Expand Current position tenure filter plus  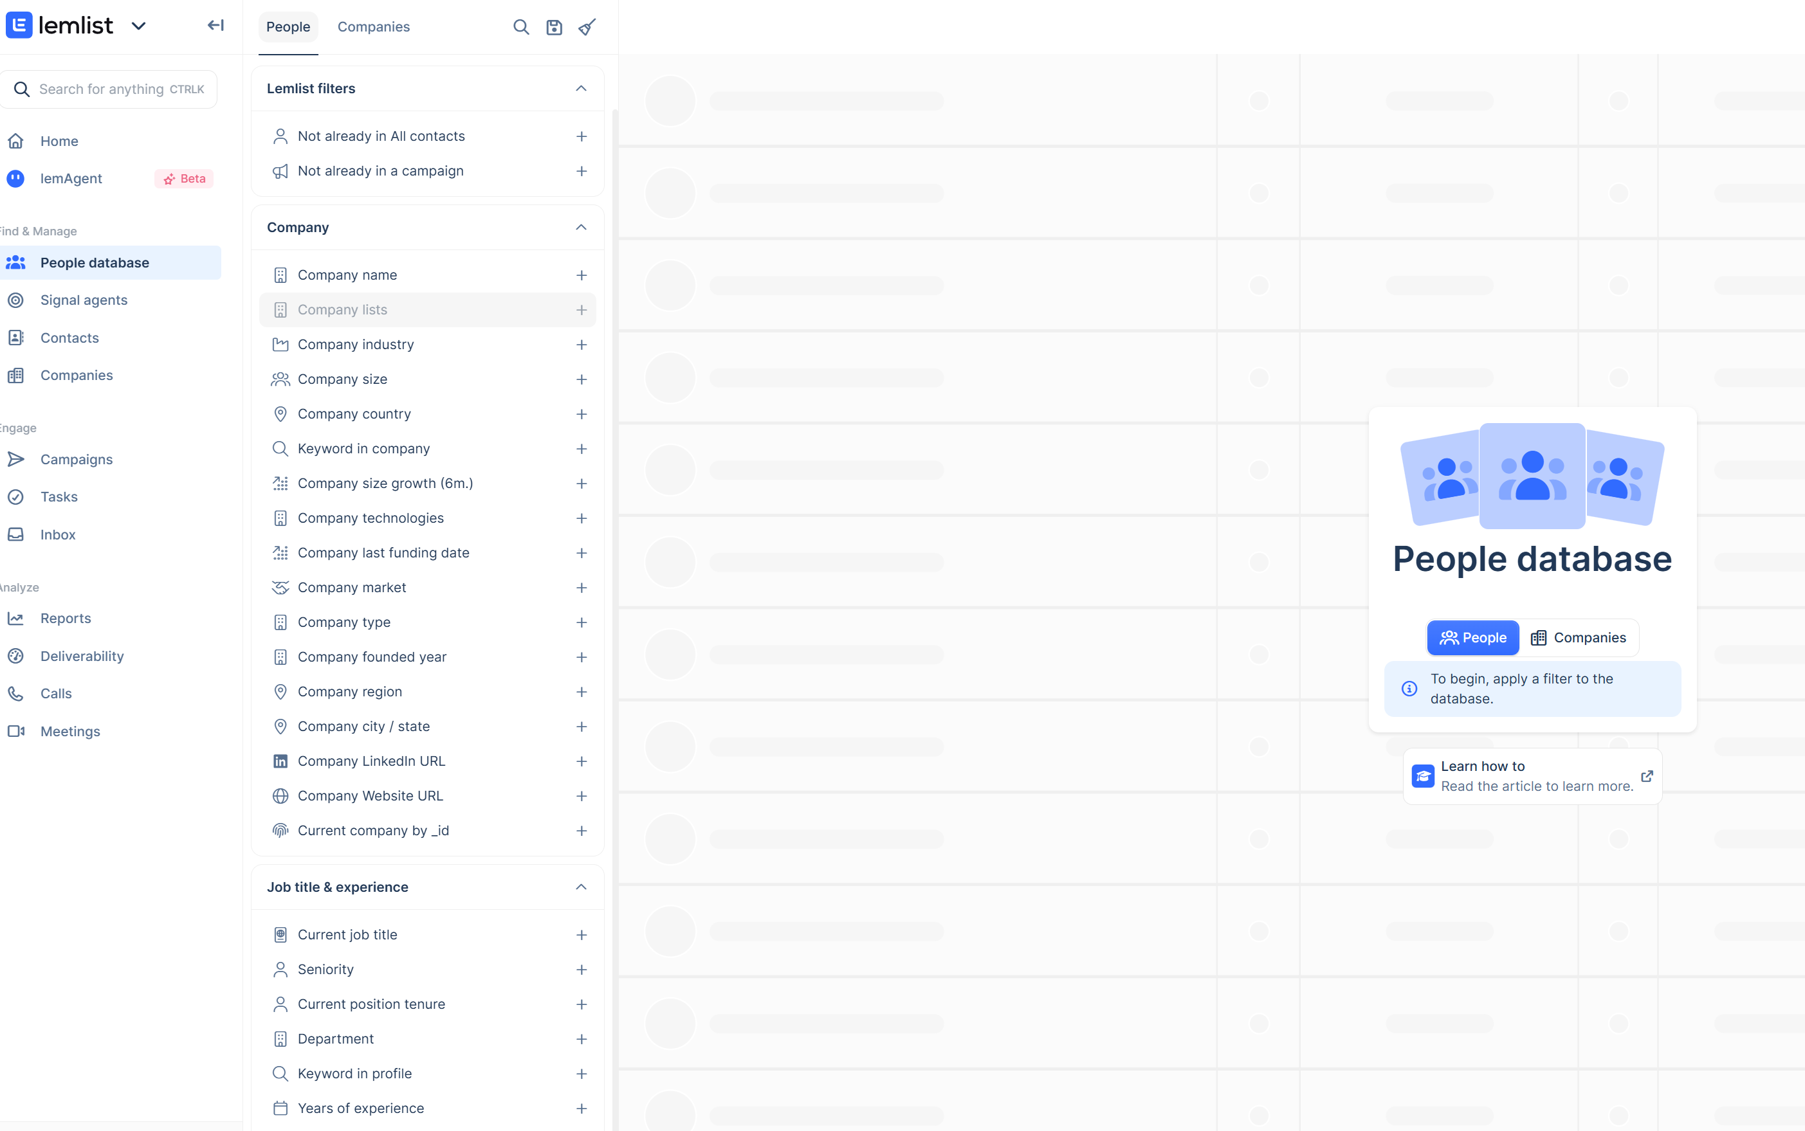[582, 1004]
